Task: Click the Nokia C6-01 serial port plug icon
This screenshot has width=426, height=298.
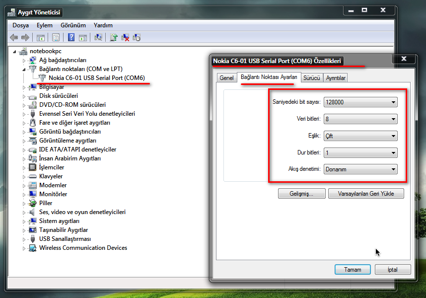Action: tap(42, 78)
